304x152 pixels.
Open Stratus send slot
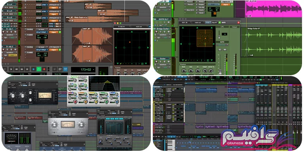coord(201,2)
